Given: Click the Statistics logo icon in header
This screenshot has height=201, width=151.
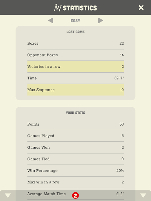Looking at the screenshot, I should coord(57,7).
